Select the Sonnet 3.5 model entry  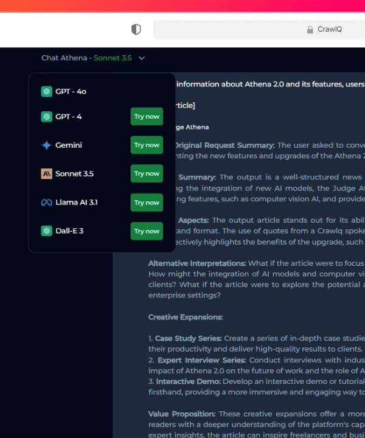74,174
